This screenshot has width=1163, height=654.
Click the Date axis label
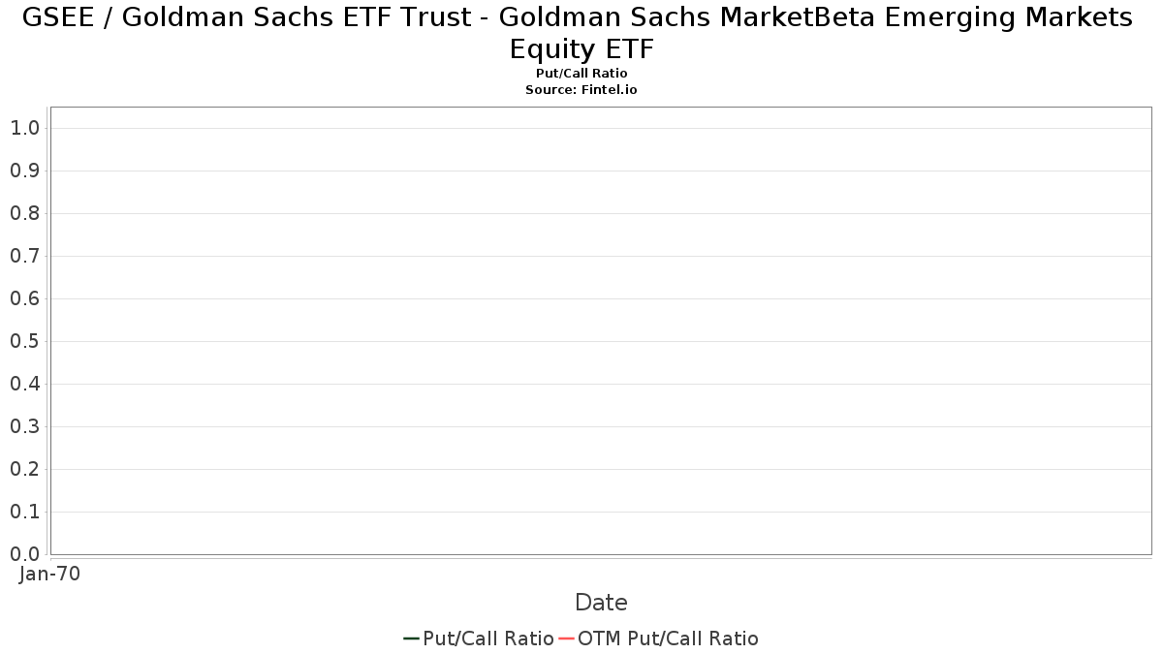(x=601, y=603)
